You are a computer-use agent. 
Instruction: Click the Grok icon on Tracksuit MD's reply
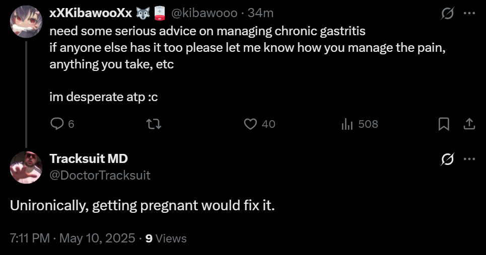coord(446,159)
